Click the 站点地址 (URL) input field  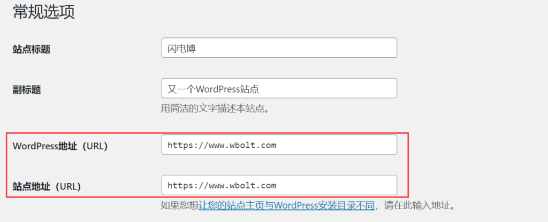click(x=279, y=185)
